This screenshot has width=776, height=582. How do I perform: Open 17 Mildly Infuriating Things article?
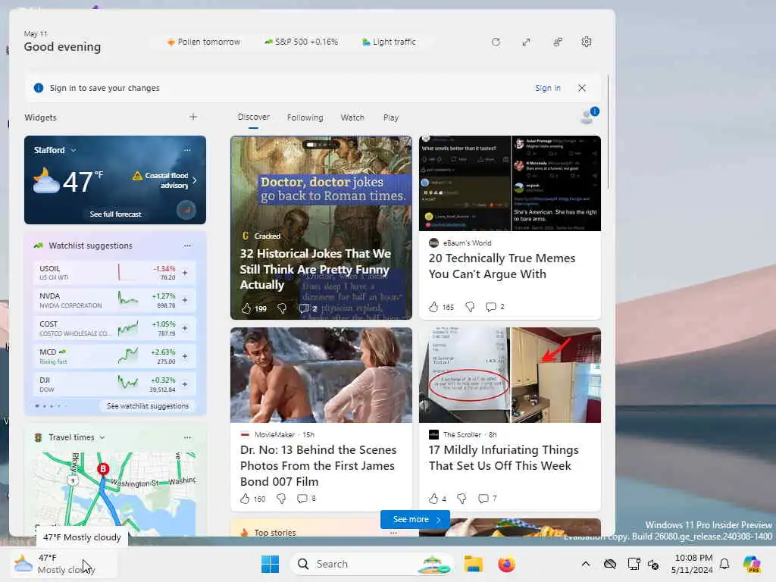tap(503, 457)
